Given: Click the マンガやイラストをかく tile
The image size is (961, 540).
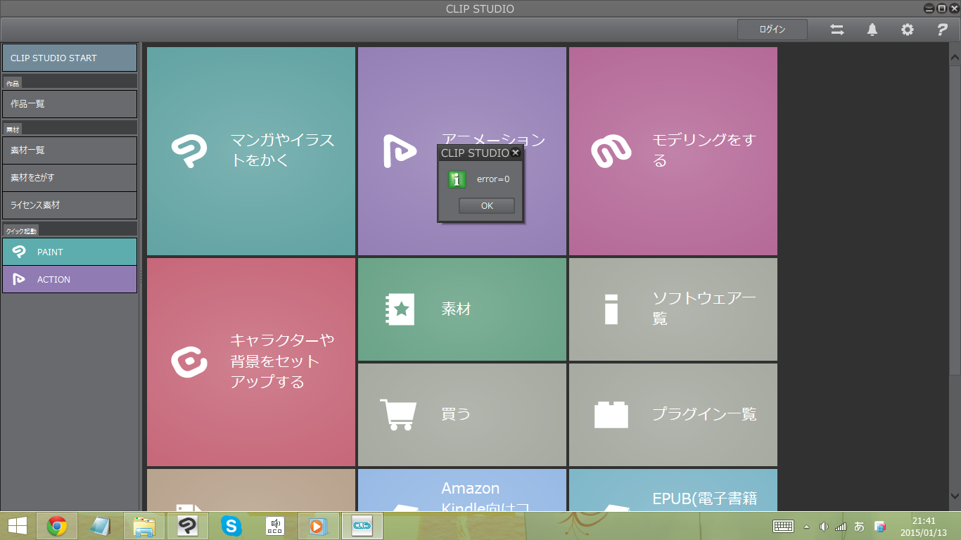Looking at the screenshot, I should tap(251, 151).
